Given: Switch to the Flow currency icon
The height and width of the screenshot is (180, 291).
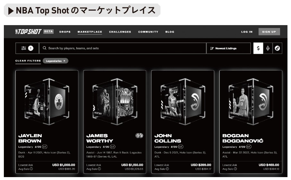Looking at the screenshot, I should (277, 48).
